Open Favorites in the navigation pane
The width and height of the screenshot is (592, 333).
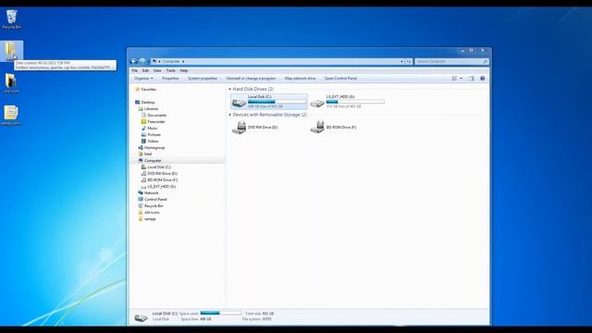[x=148, y=90]
